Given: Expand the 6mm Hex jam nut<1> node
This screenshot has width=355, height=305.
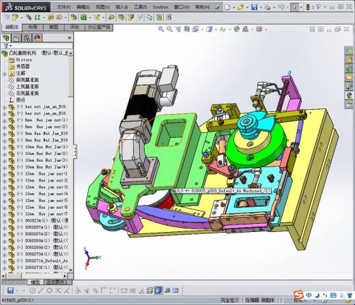Looking at the screenshot, I should [4, 121].
